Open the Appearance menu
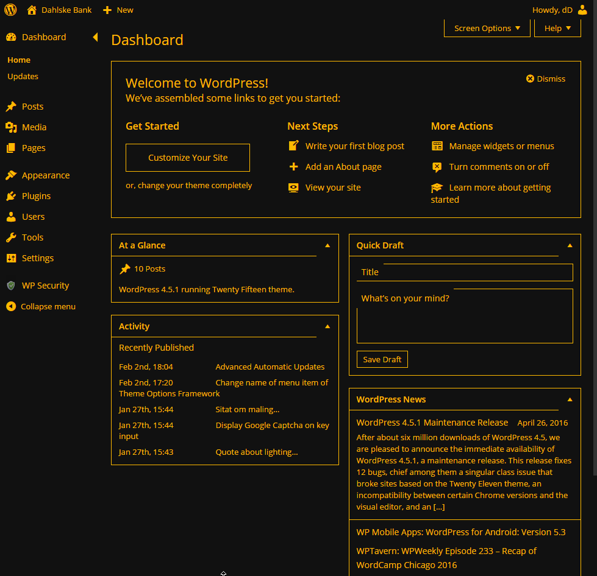Viewport: 597px width, 576px height. [x=46, y=175]
